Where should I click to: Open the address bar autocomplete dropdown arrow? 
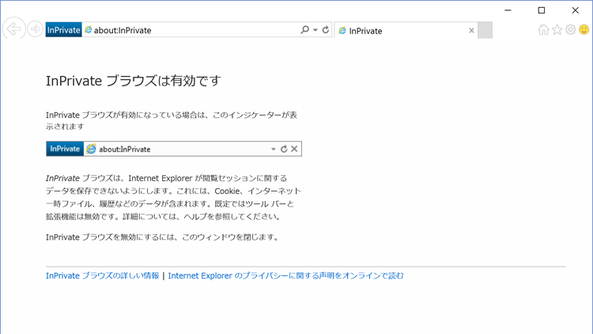(x=315, y=30)
